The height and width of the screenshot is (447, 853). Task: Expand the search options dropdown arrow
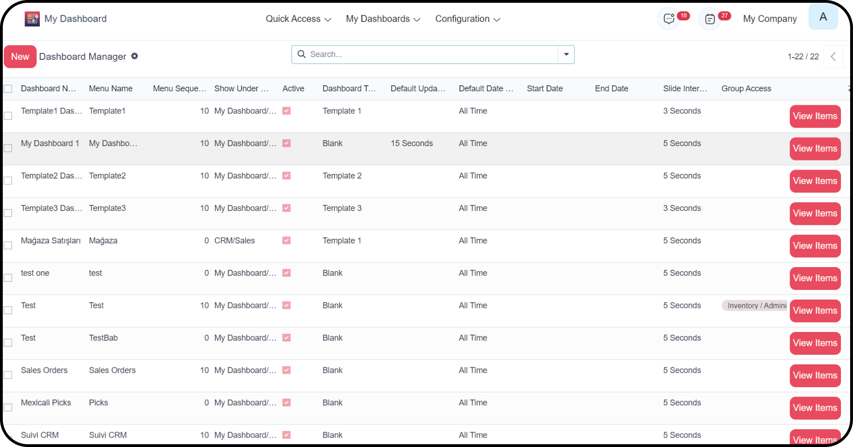(x=566, y=54)
